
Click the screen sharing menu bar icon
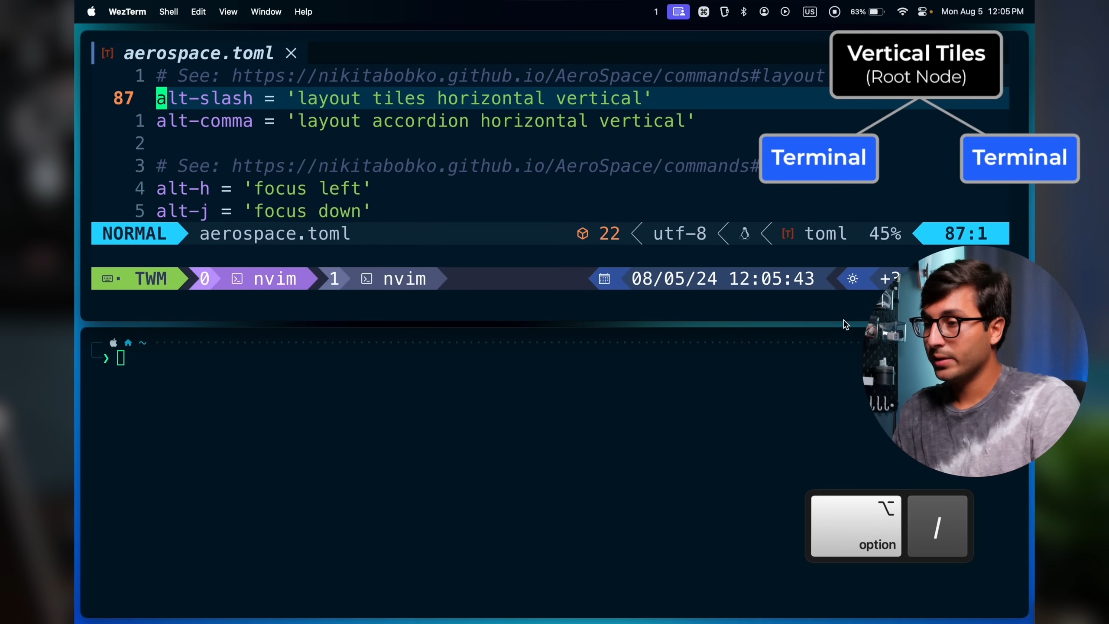tap(678, 12)
